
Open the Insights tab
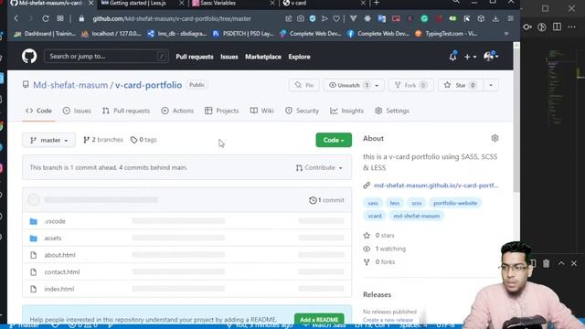pos(347,111)
